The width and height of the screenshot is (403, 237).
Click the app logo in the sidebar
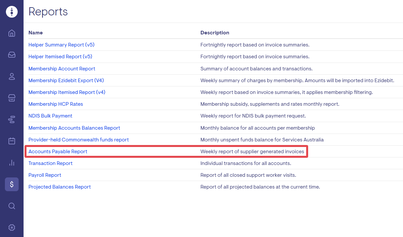12,12
